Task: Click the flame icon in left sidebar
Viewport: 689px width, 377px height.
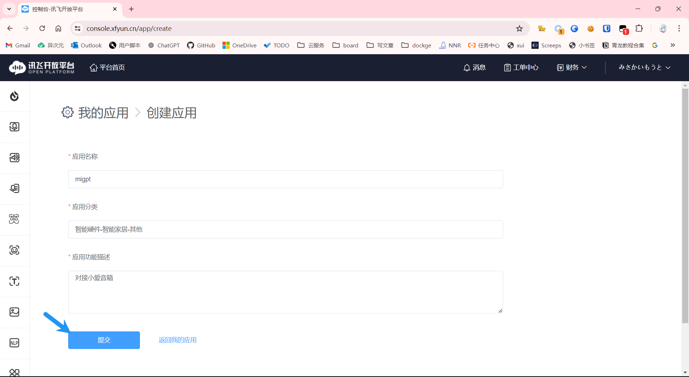Action: [14, 96]
